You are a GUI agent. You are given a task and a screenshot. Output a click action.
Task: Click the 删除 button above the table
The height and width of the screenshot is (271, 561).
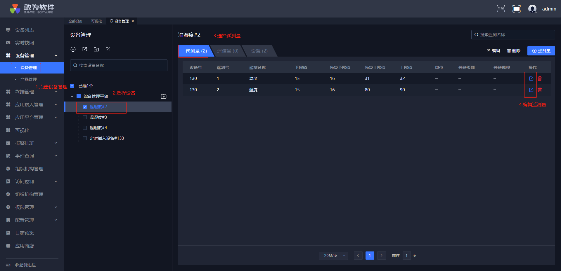coord(514,51)
